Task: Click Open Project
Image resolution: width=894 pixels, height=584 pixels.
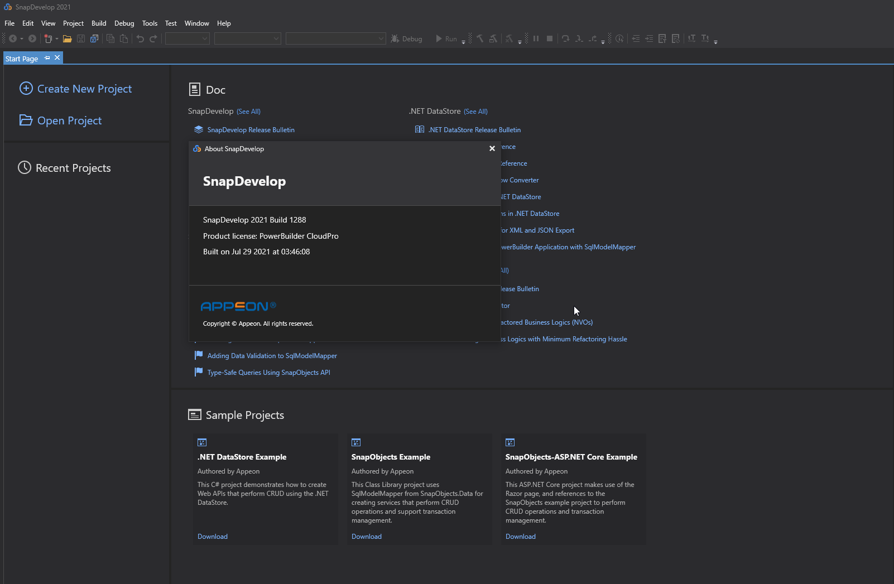Action: pos(61,120)
